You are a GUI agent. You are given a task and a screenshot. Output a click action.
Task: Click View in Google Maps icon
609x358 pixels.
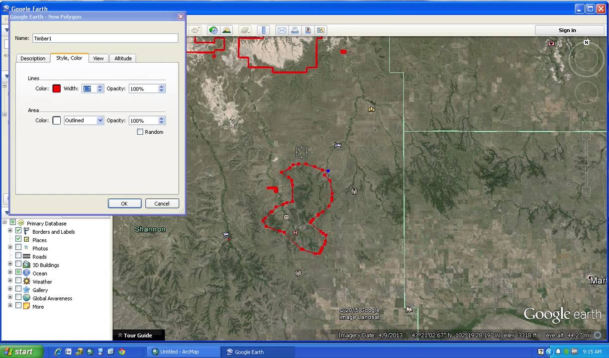[321, 30]
